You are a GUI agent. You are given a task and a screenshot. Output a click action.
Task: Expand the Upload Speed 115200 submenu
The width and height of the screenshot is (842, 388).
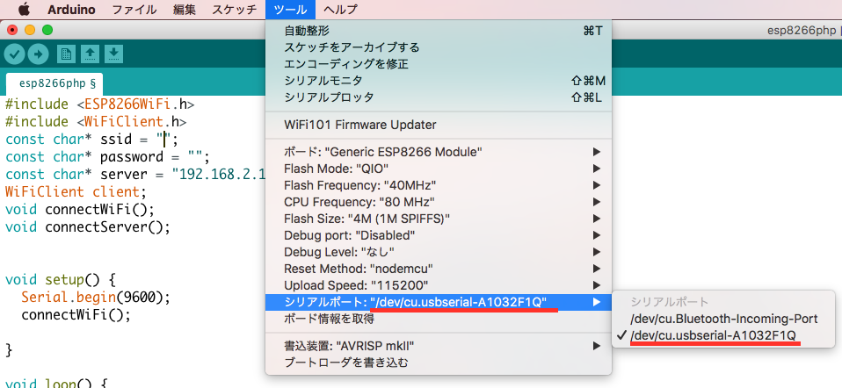(x=439, y=284)
